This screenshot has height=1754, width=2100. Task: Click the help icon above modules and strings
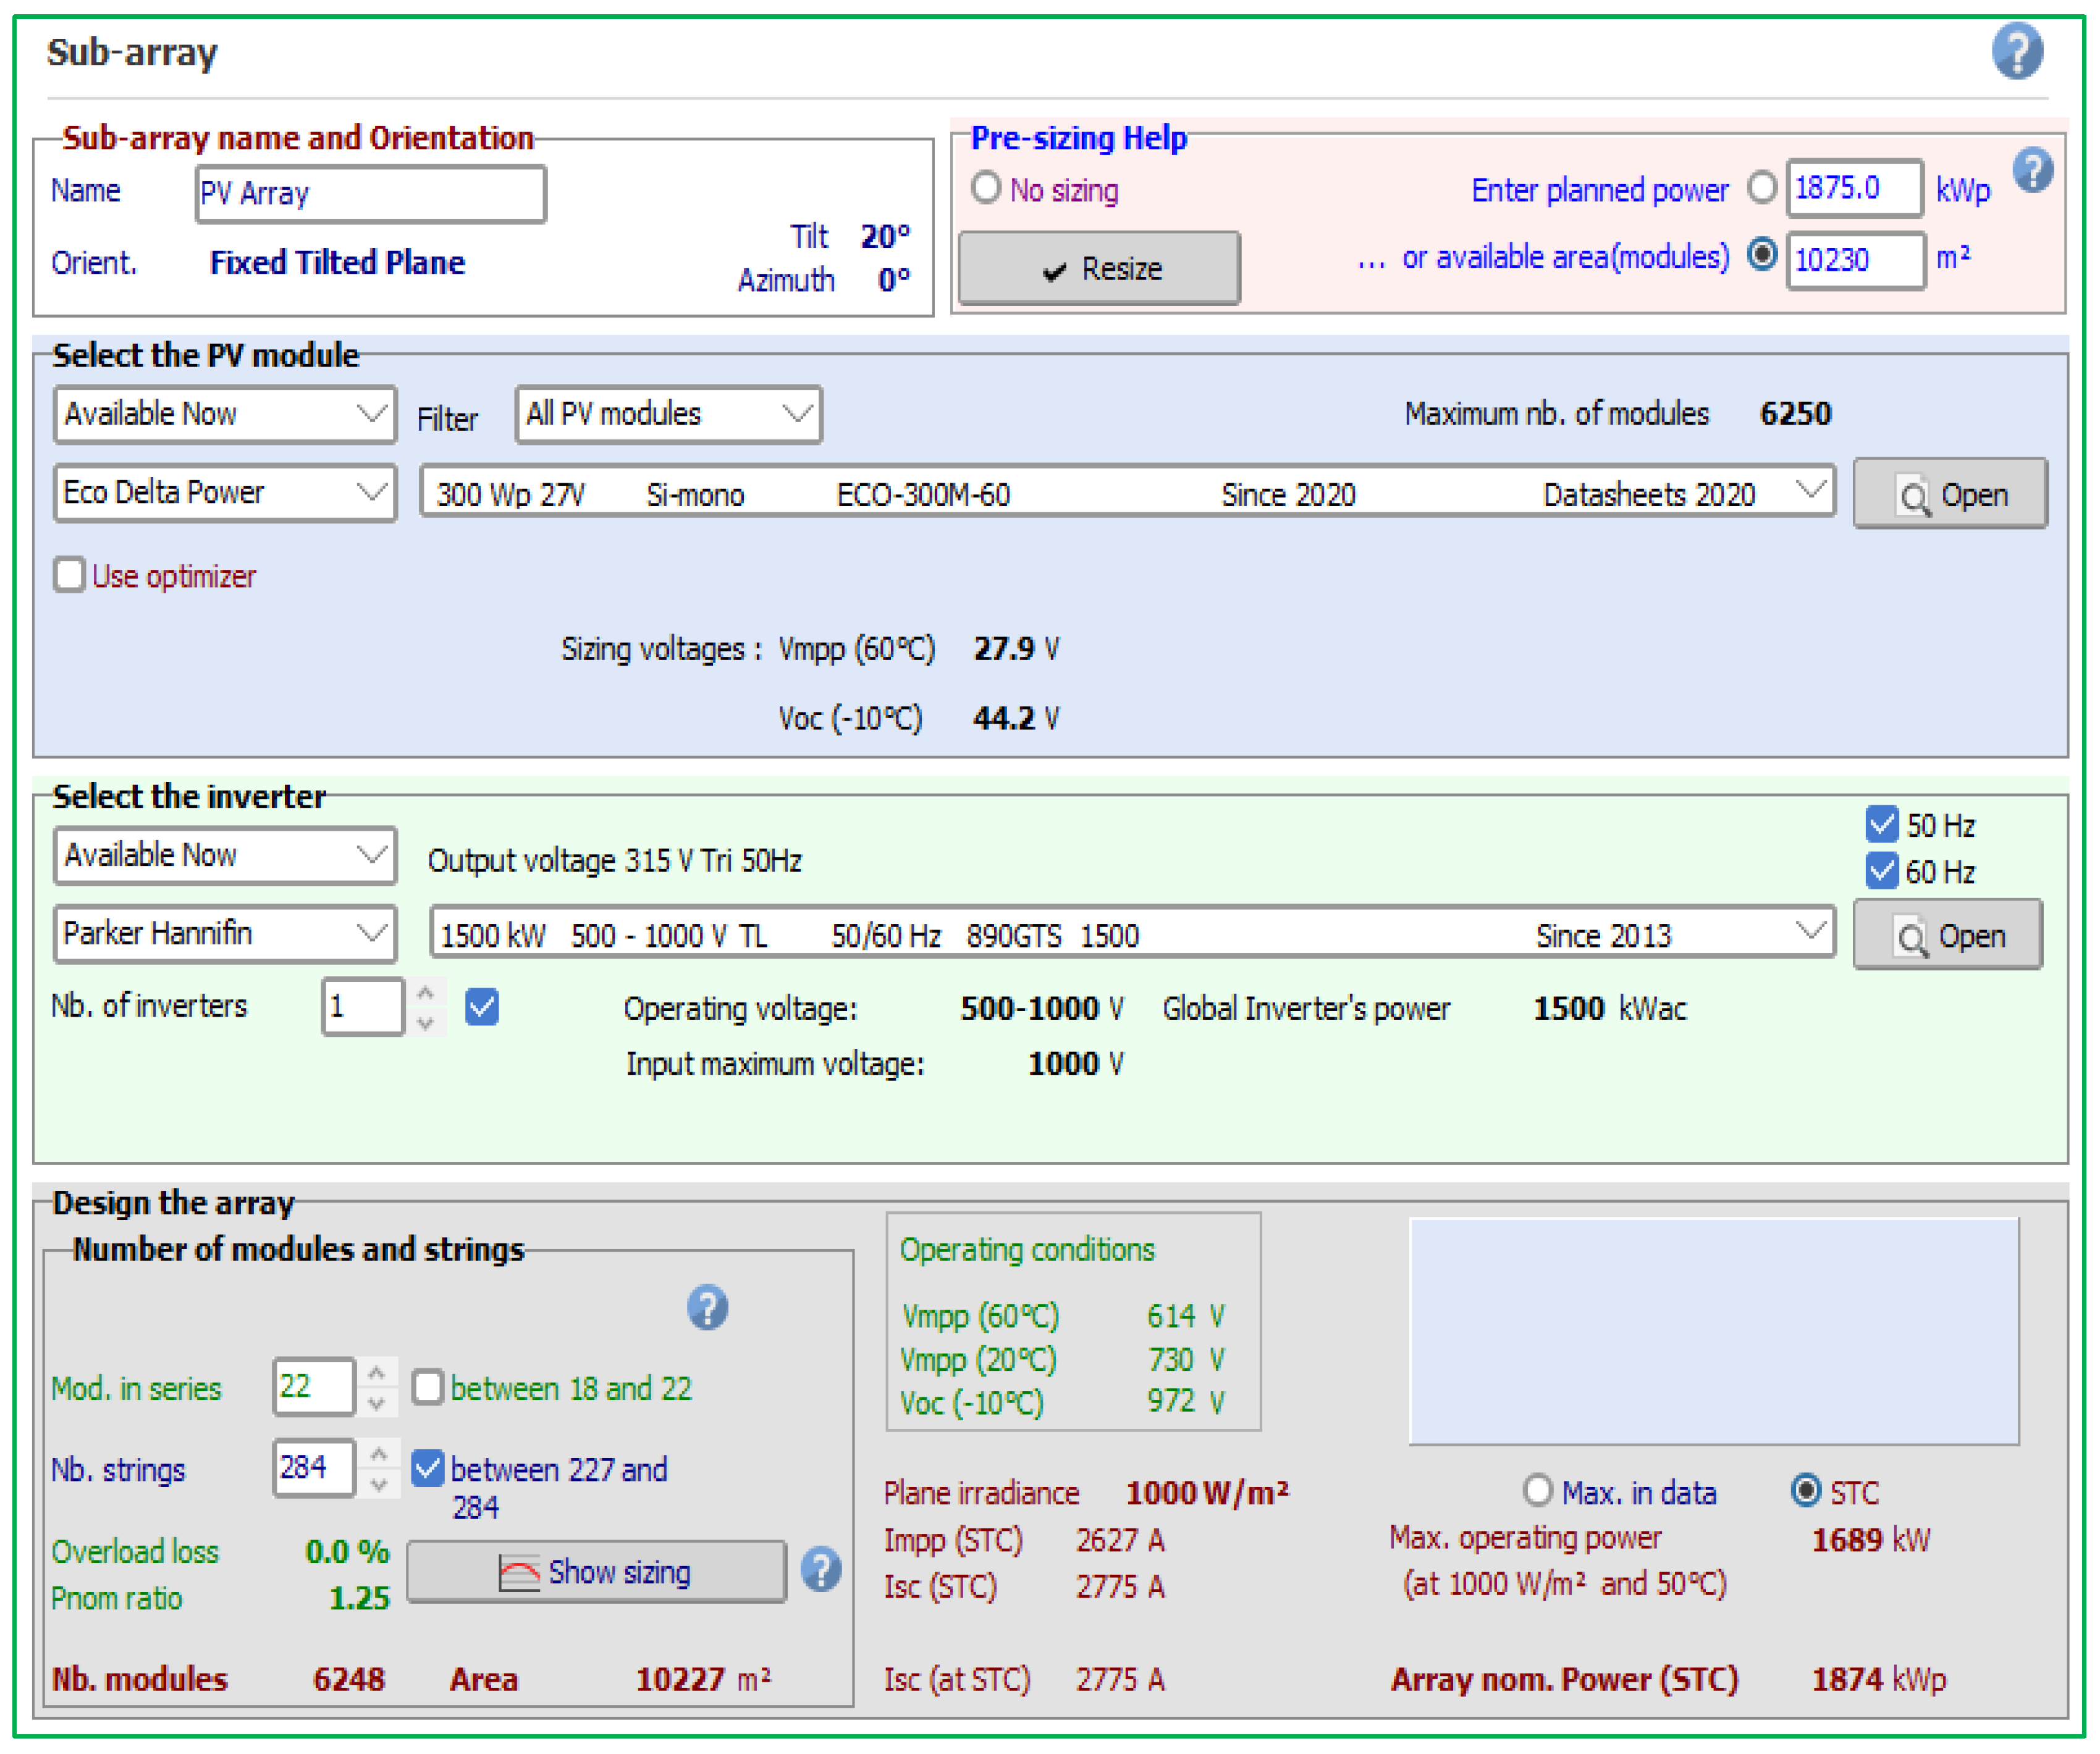pyautogui.click(x=707, y=1307)
